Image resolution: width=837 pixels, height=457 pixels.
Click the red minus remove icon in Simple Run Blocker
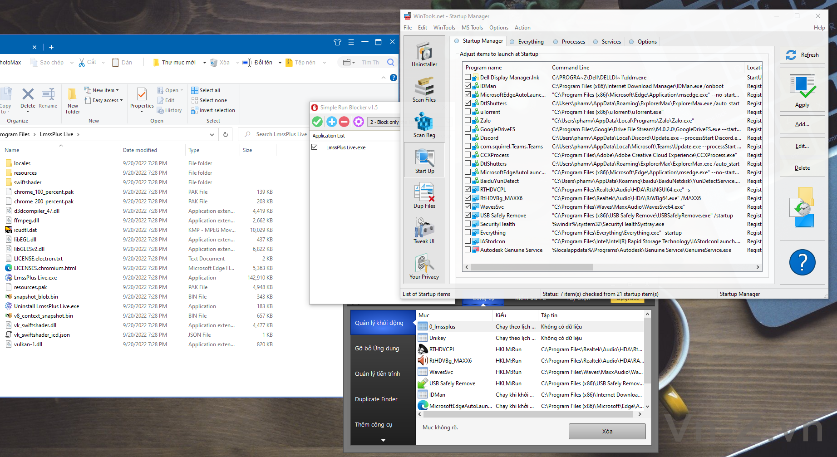344,122
